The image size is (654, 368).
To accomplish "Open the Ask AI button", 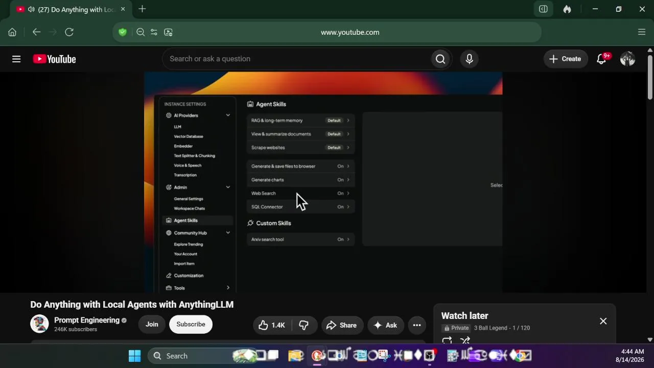I will coord(385,325).
